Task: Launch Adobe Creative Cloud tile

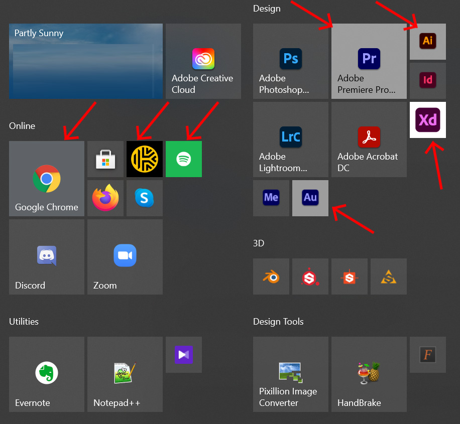Action: 203,61
